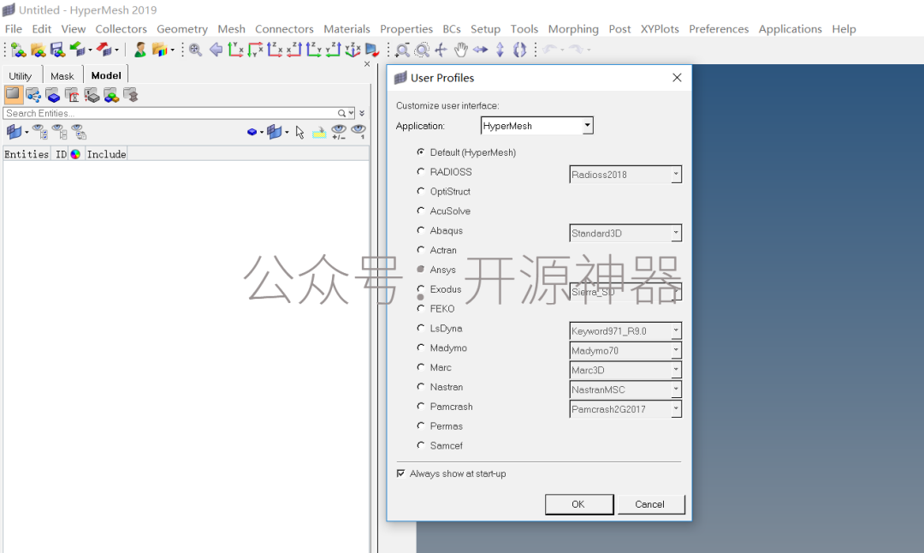The width and height of the screenshot is (924, 553).
Task: Expand the Radioss2018 version dropdown
Action: 625,175
